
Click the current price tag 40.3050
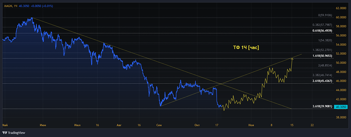pos(341,107)
